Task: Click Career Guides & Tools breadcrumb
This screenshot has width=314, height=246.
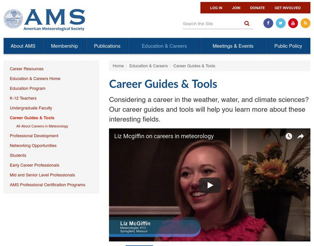Action: point(194,66)
